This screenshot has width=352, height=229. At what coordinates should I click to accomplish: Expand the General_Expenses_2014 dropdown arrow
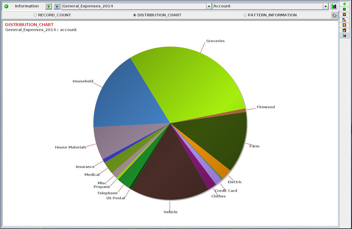coord(209,6)
